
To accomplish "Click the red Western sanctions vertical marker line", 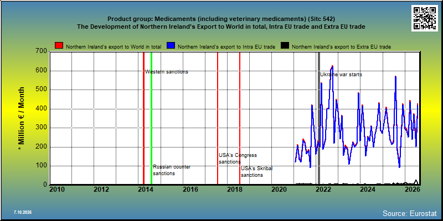I will pos(143,118).
